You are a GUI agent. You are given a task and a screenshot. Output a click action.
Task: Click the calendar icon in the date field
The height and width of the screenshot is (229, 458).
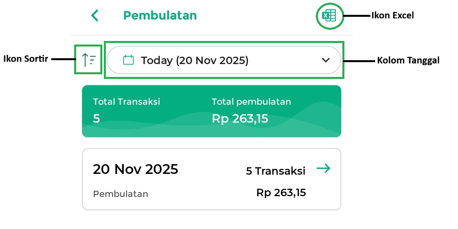[x=128, y=60]
